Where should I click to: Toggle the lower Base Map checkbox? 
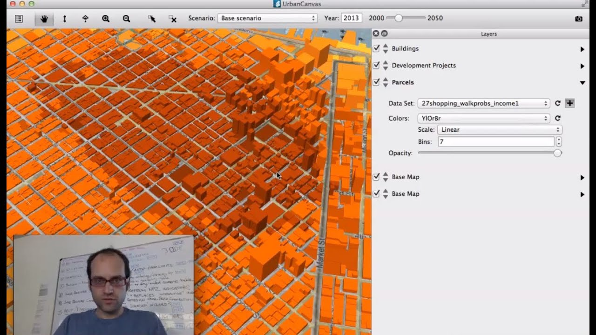click(376, 194)
